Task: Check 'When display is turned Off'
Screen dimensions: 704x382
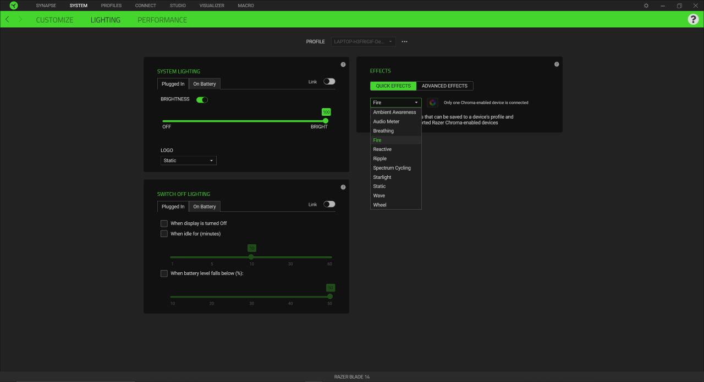Action: (x=164, y=223)
